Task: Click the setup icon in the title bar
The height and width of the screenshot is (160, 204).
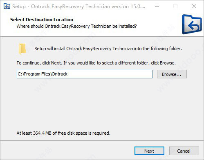Action: [7, 6]
